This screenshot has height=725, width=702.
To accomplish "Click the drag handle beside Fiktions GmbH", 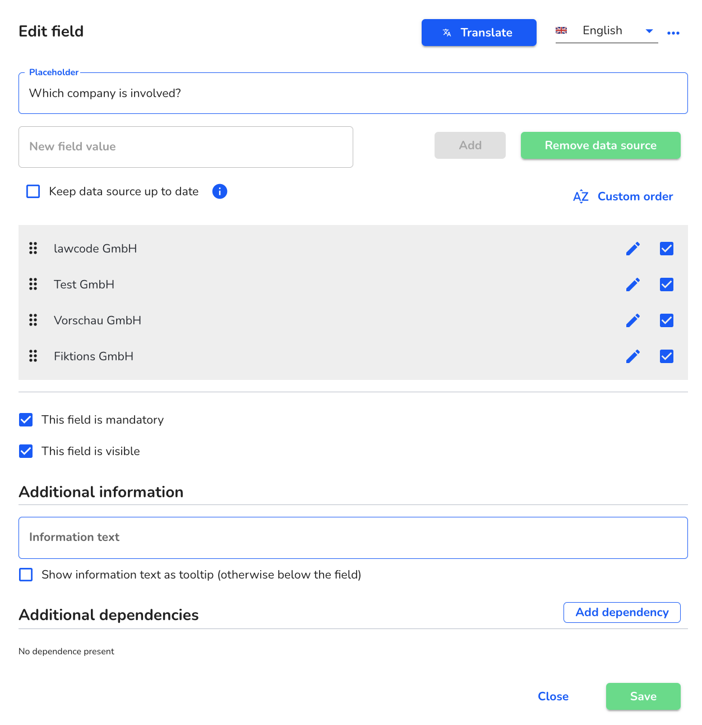I will pyautogui.click(x=33, y=356).
